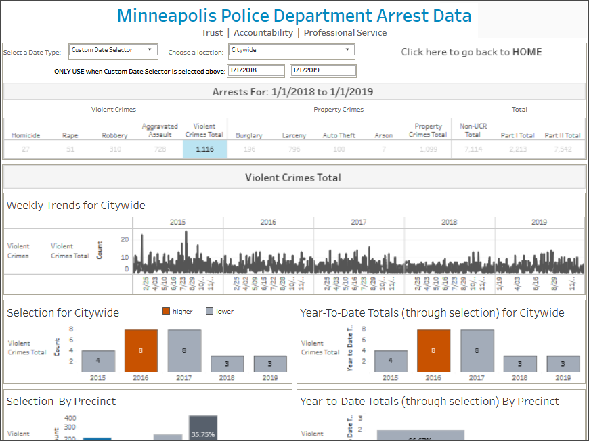
Task: Click the Selection By Precinct title
Action: tap(61, 402)
